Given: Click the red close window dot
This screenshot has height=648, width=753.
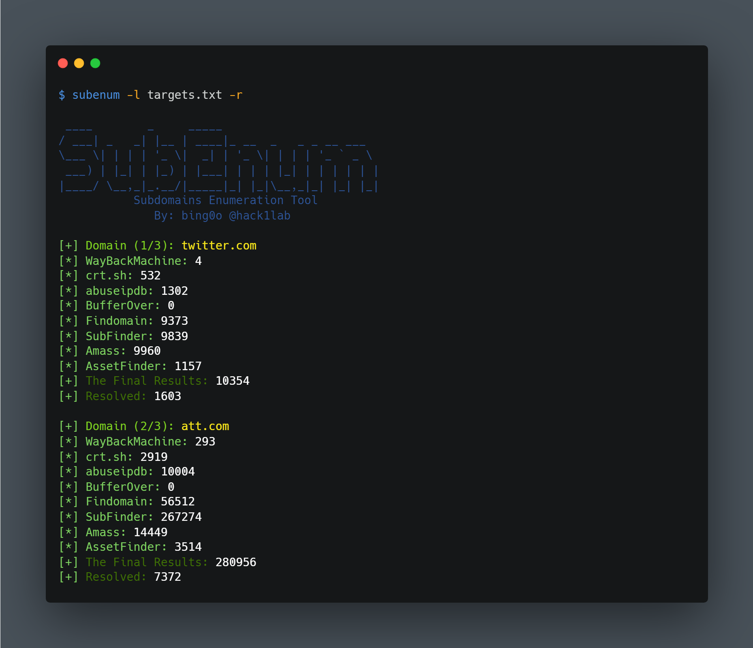Looking at the screenshot, I should (x=63, y=63).
